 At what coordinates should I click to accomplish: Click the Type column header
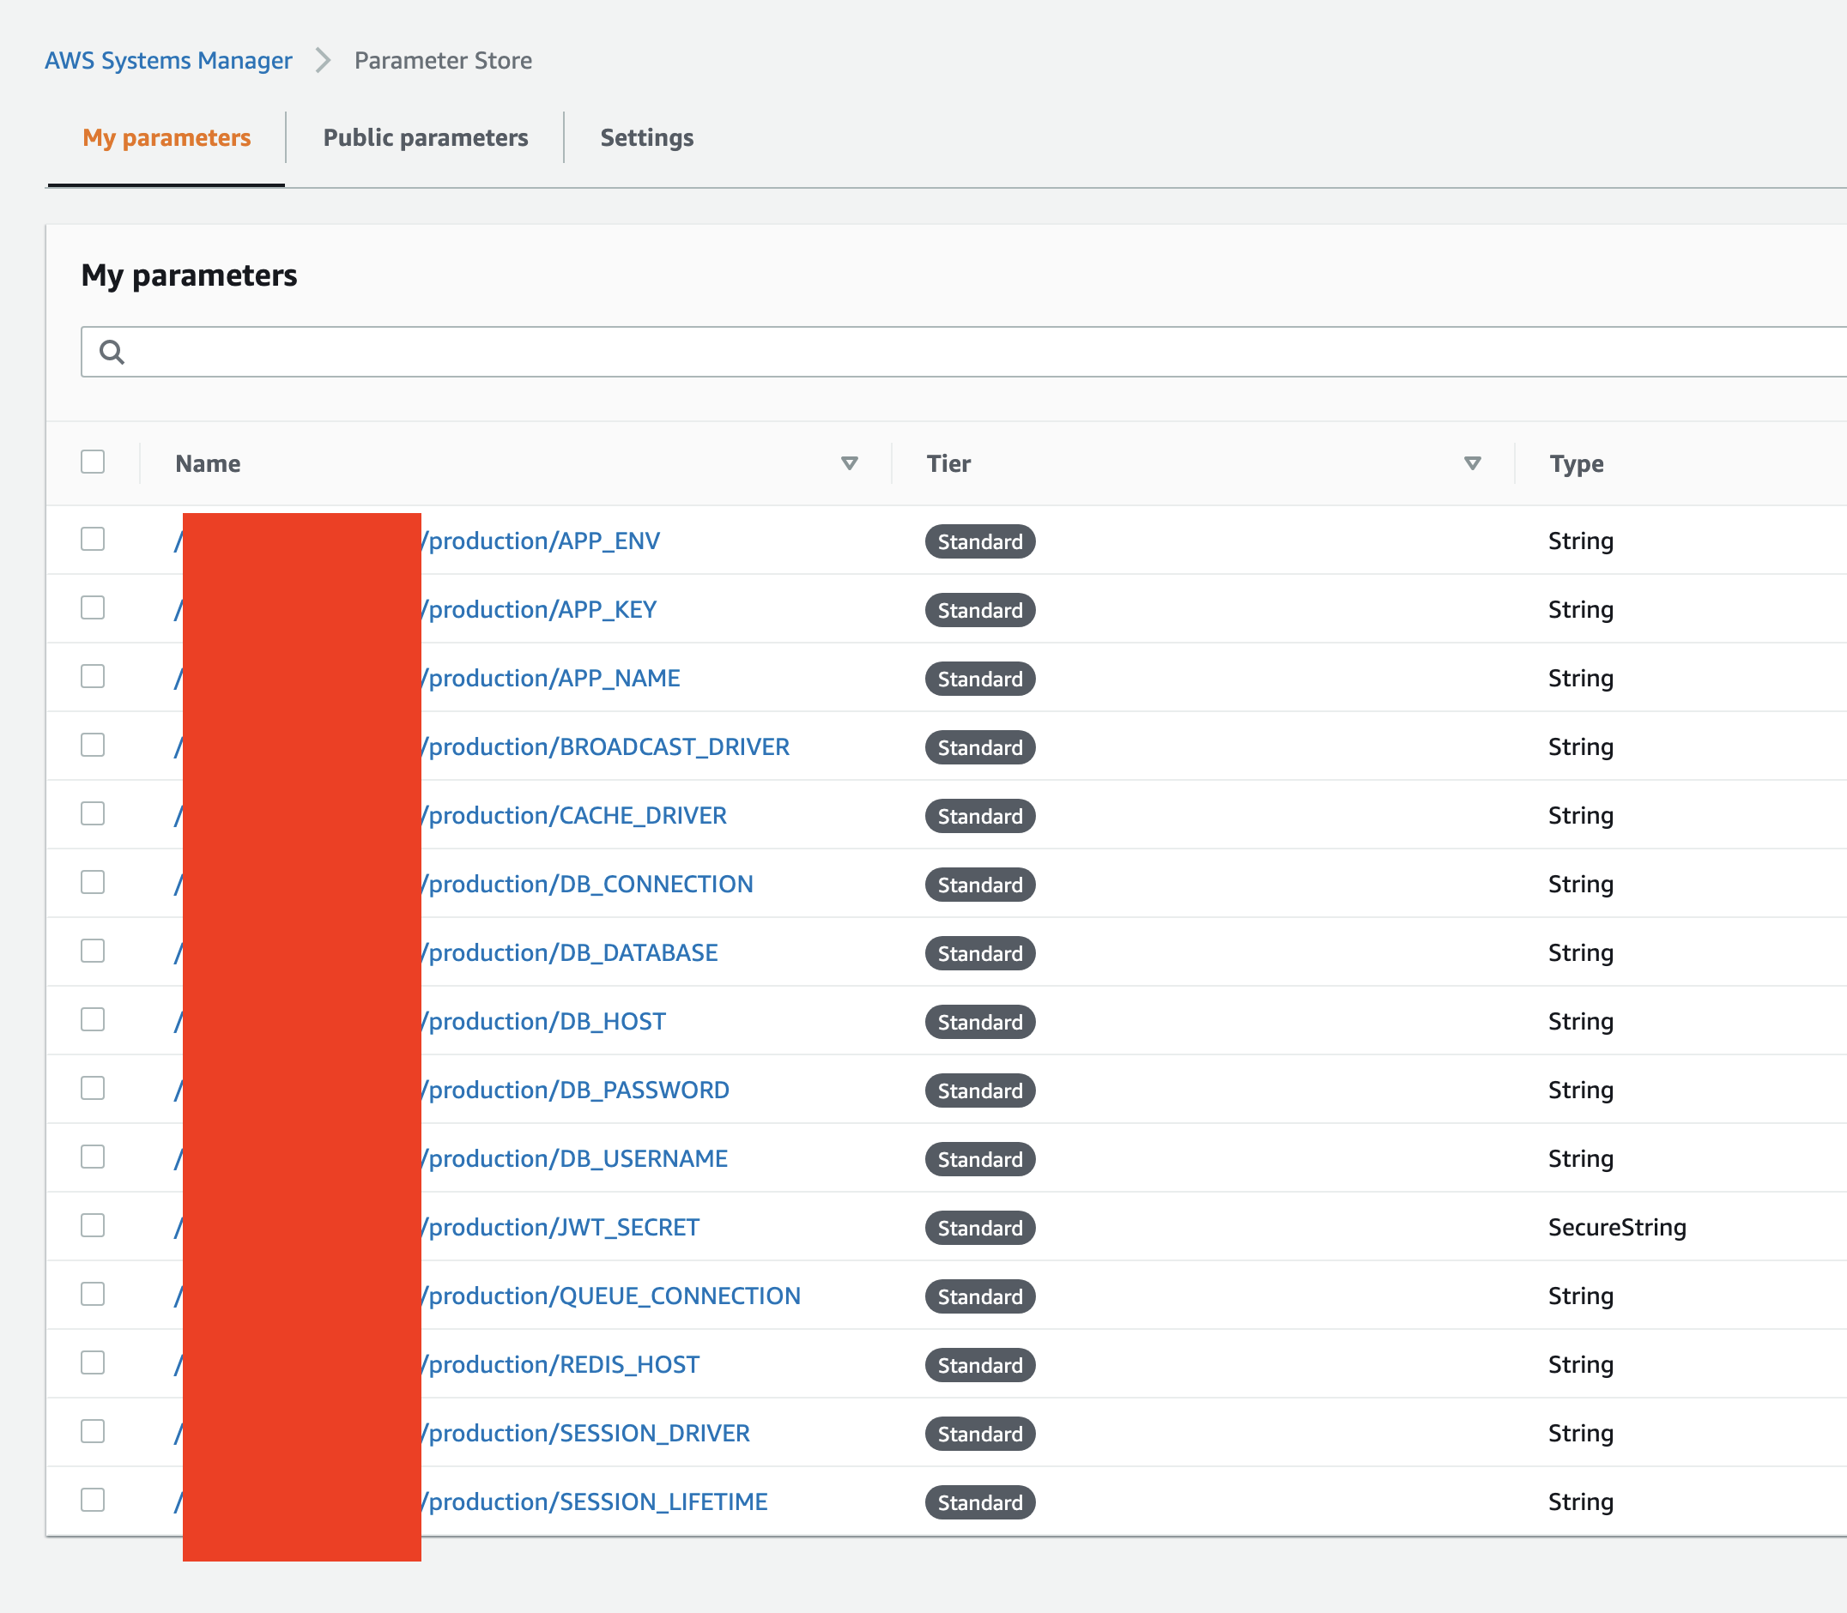(1577, 463)
